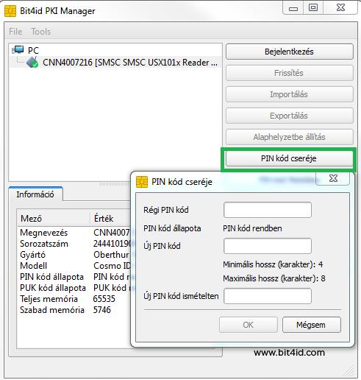Open the www.bit4id.com link
361x380 pixels.
(x=289, y=353)
